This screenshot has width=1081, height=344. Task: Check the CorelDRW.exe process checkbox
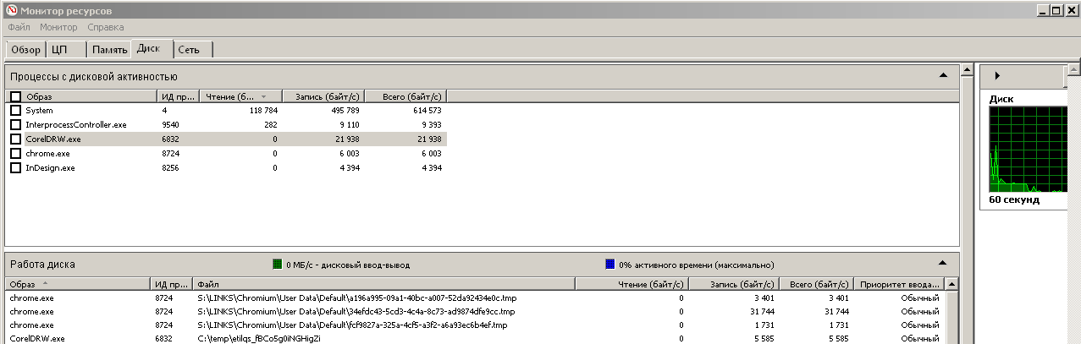(x=15, y=139)
